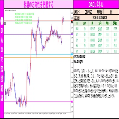Select the W1 row label in the table
Image resolution: width=119 pixels, height=119 pixels.
77,35
